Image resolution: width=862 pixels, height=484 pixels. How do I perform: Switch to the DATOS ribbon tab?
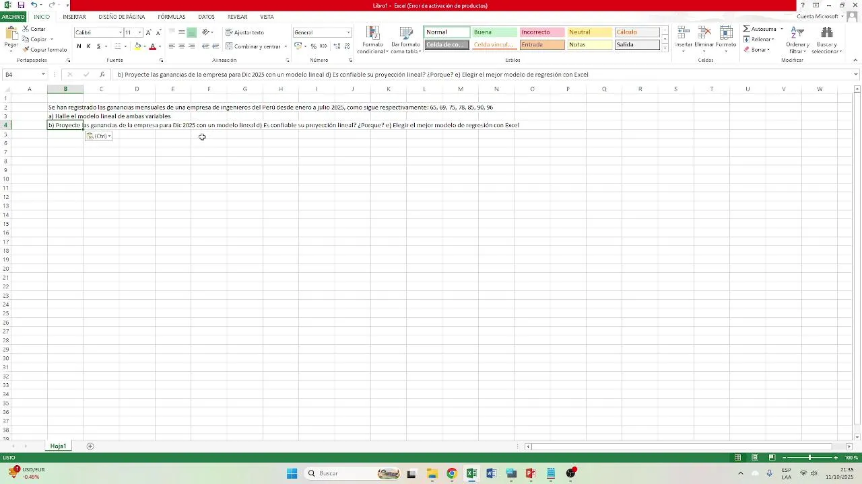[x=207, y=17]
